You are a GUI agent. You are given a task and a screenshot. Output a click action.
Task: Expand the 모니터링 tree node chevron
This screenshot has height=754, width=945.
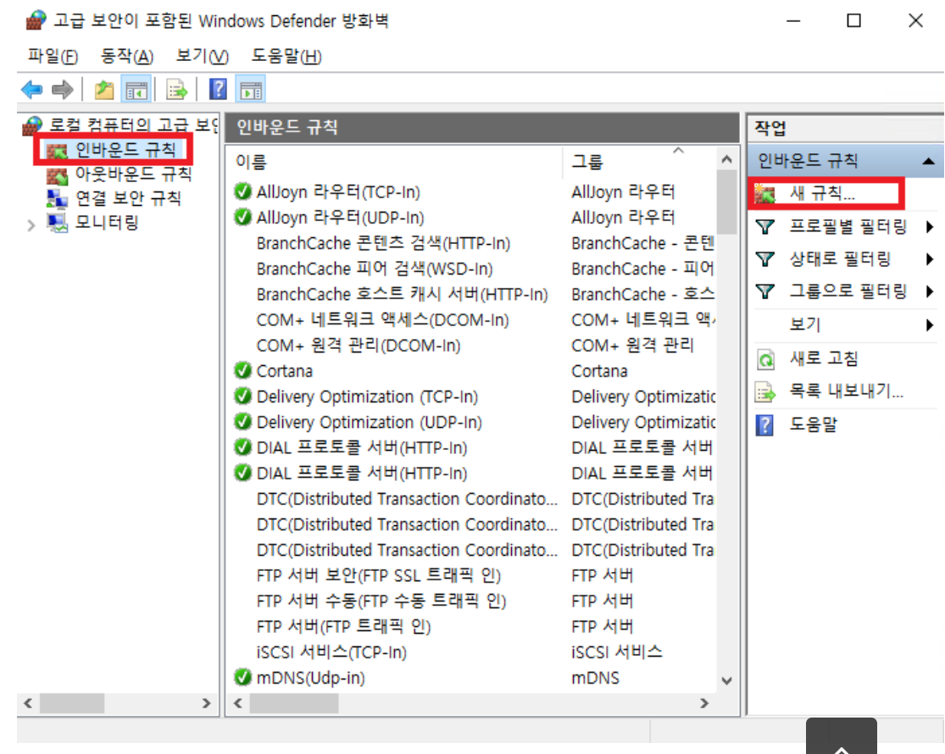[x=31, y=225]
